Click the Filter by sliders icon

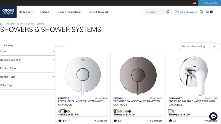point(1,45)
